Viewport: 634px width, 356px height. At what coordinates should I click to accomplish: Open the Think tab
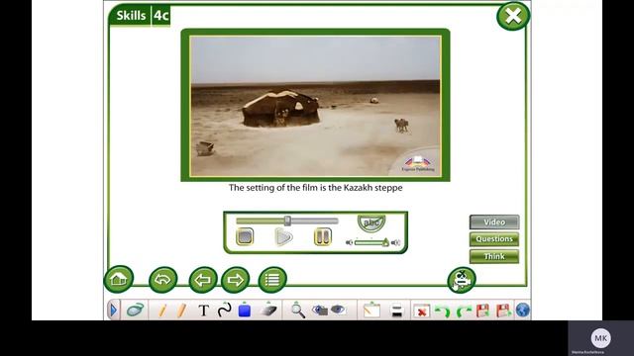(x=494, y=256)
